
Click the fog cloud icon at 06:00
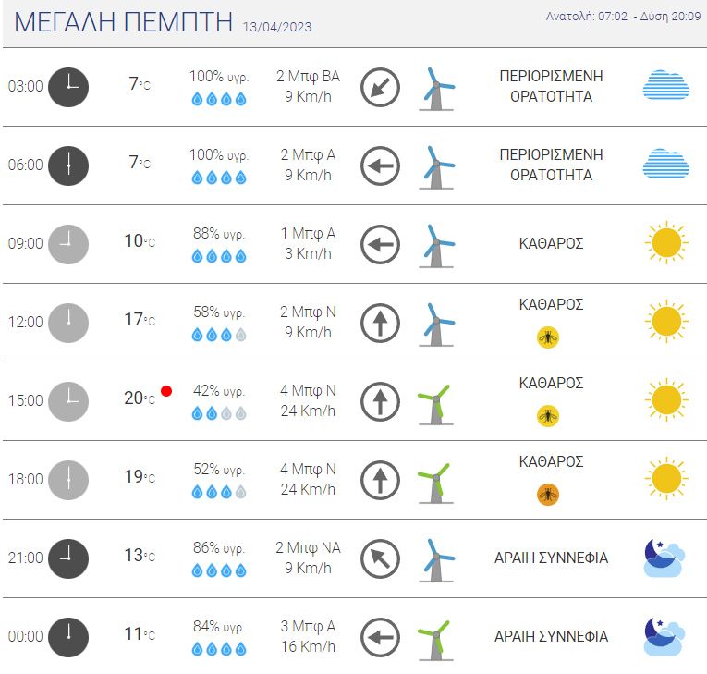click(x=666, y=164)
